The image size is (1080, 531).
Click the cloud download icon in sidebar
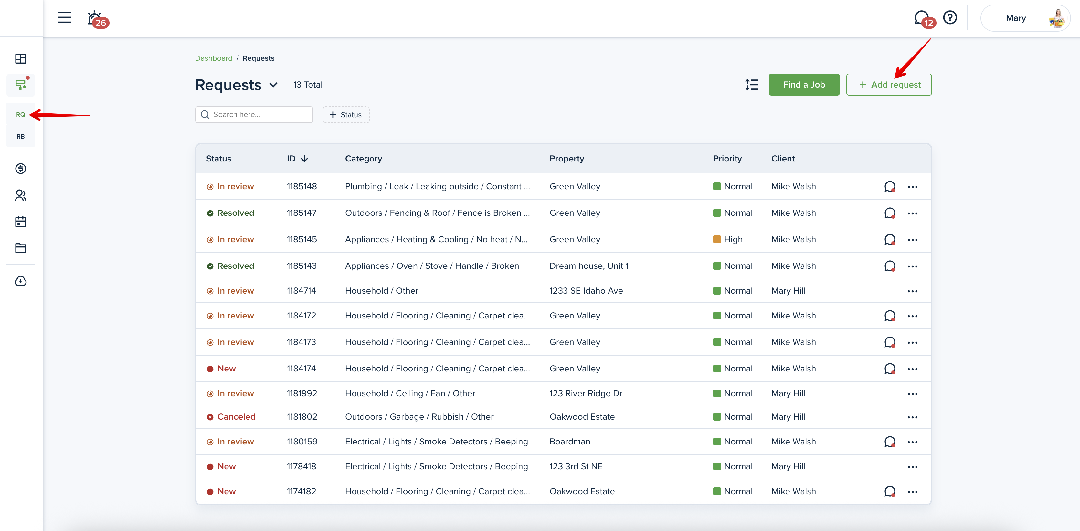(21, 281)
